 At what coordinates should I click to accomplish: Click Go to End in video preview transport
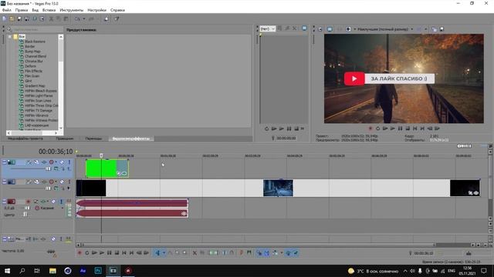click(x=422, y=128)
